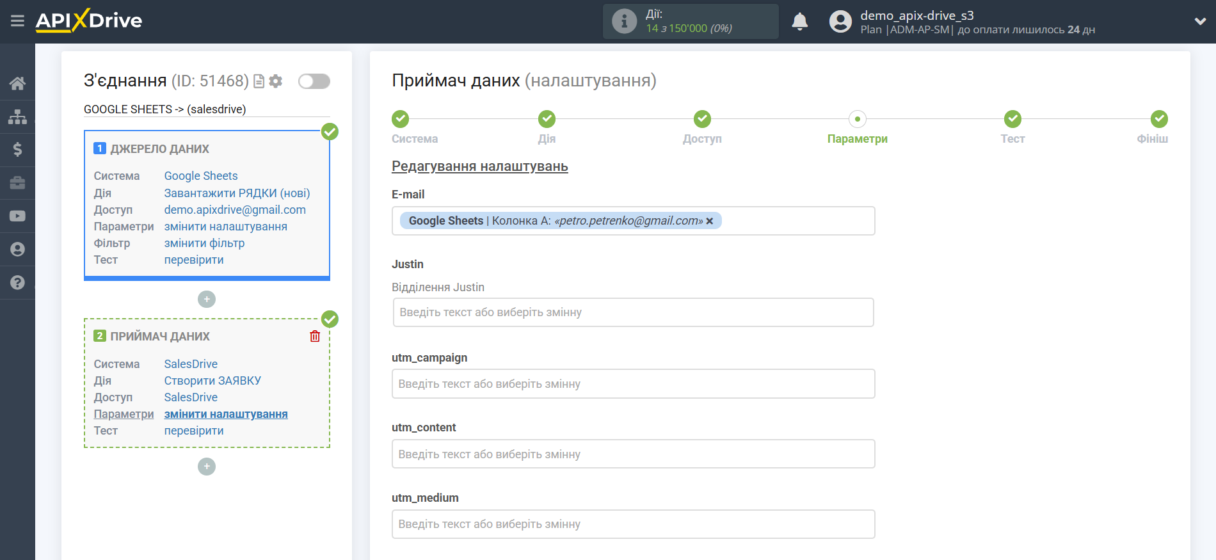
Task: Open the profile icon in sidebar
Action: [17, 249]
